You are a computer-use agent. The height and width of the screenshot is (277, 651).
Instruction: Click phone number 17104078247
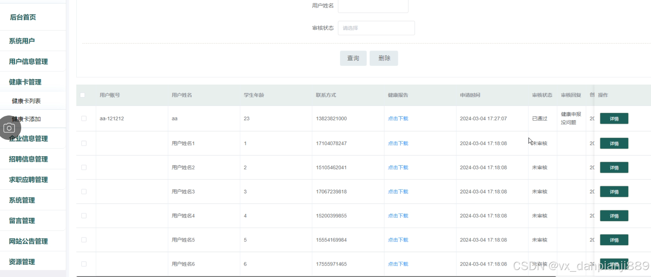331,144
